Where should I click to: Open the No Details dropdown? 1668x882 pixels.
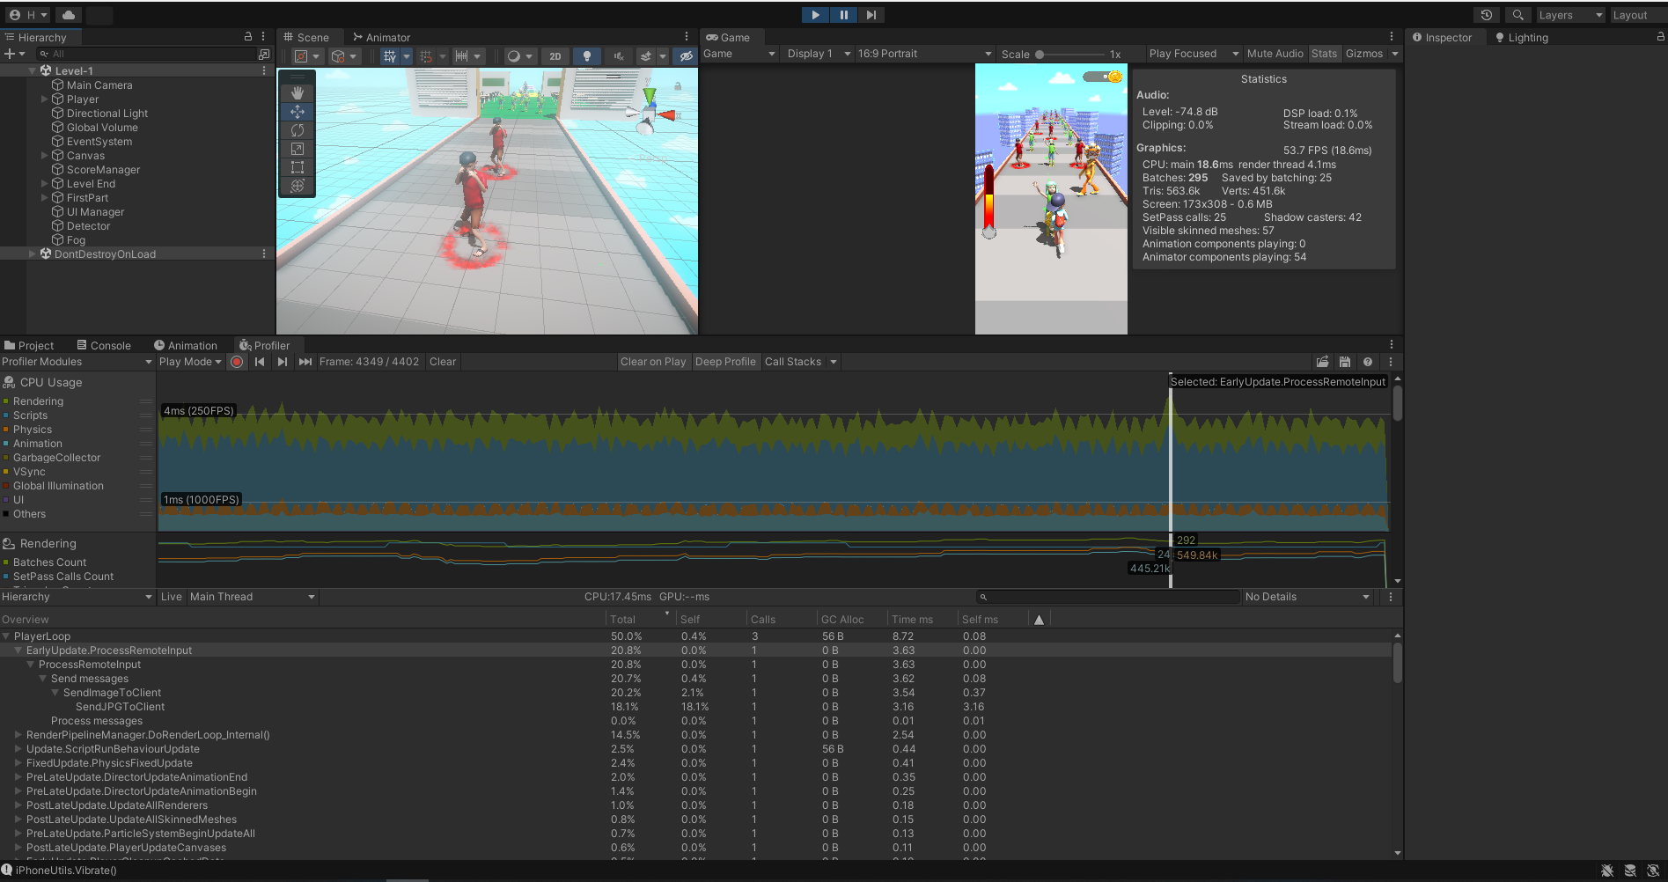(1307, 597)
